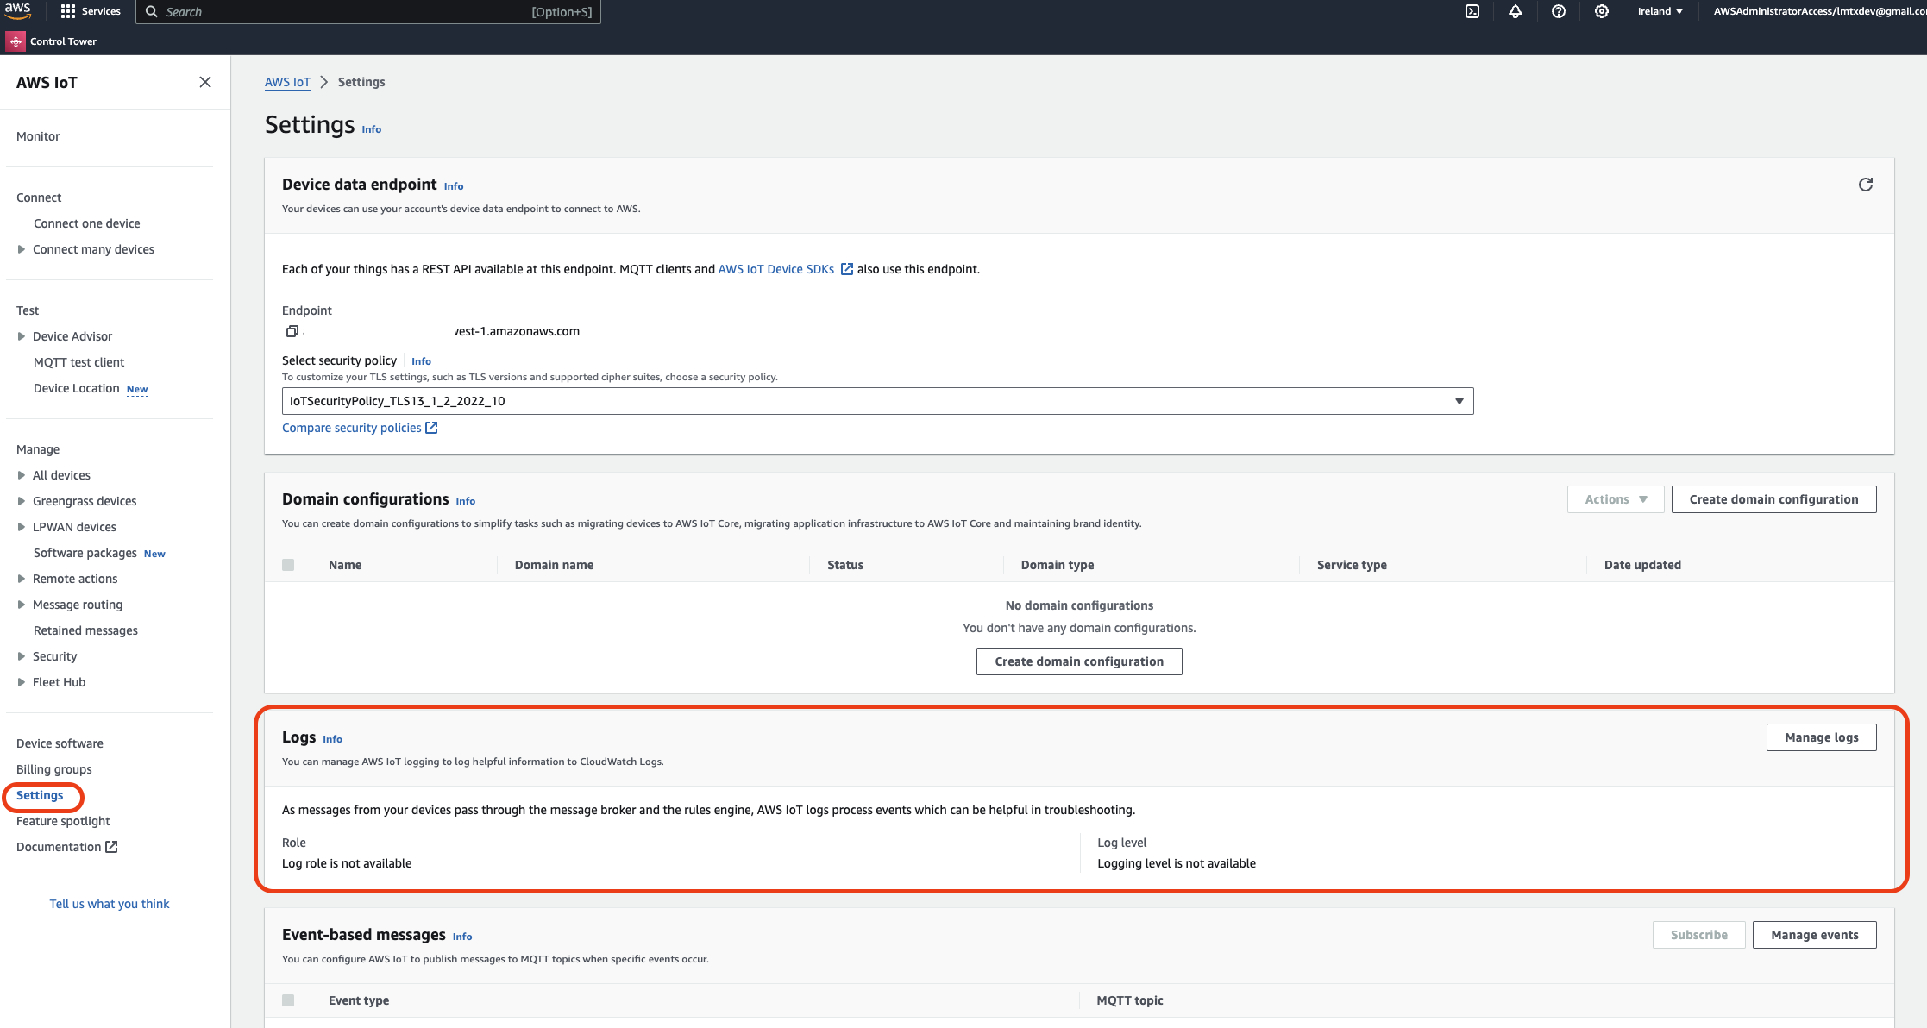1927x1028 pixels.
Task: Expand Device Advisor section
Action: pyautogui.click(x=22, y=336)
